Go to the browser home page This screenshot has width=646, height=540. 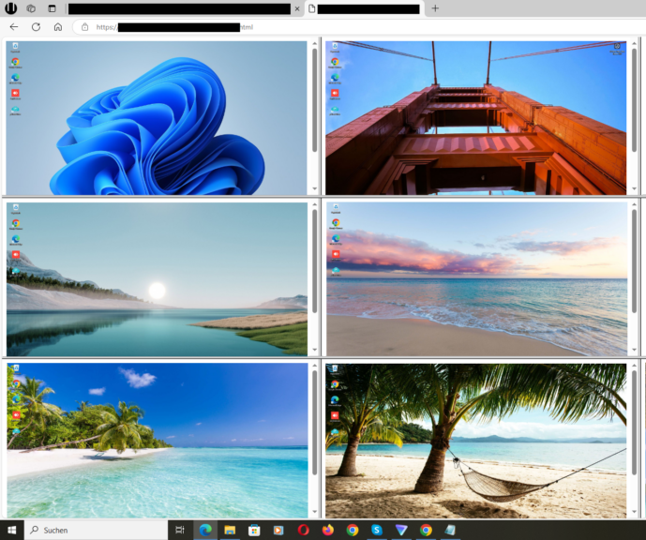point(57,27)
